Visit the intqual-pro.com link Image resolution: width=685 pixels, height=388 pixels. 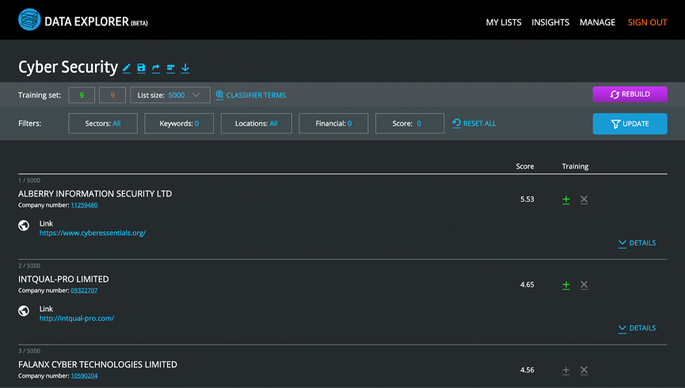pos(77,318)
